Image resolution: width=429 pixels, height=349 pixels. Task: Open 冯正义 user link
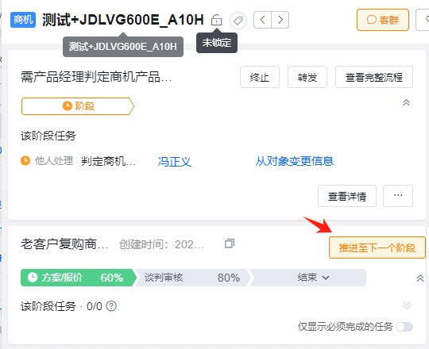(x=174, y=161)
